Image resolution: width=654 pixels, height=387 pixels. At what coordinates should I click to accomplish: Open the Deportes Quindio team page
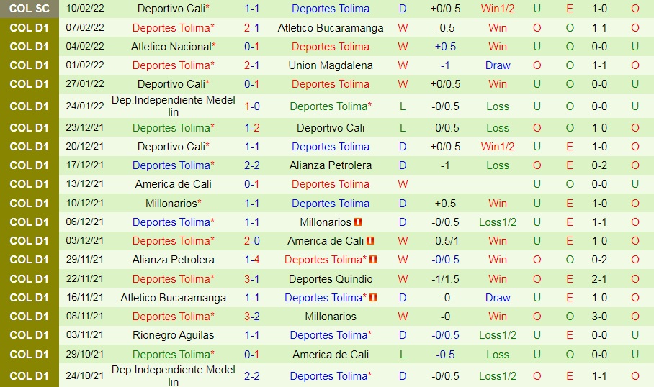point(331,278)
